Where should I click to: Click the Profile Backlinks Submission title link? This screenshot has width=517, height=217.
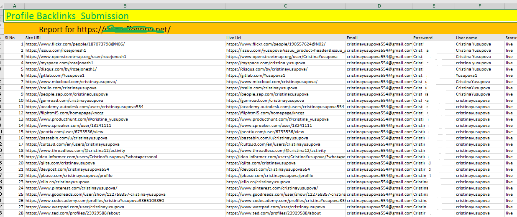click(x=67, y=16)
